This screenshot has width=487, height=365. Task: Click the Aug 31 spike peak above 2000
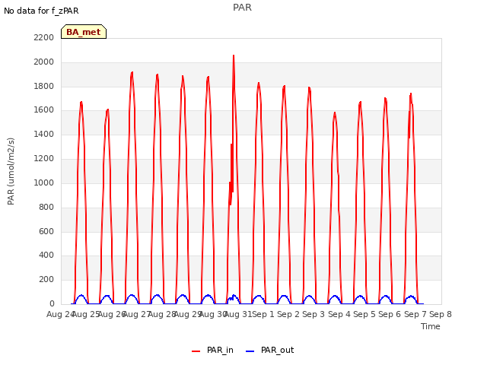coord(234,56)
